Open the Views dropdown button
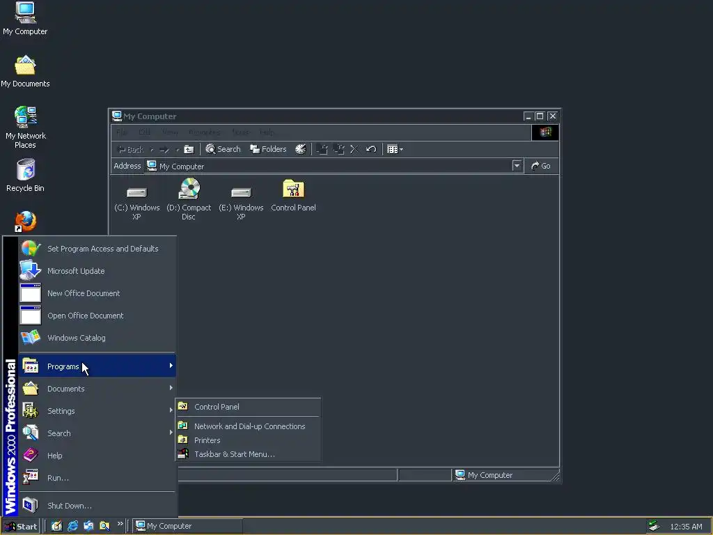The image size is (713, 535). click(x=395, y=149)
